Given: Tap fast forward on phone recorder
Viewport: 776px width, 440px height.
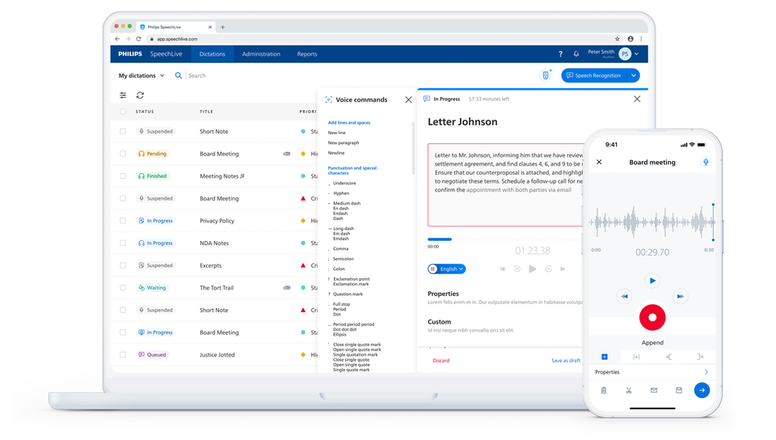Looking at the screenshot, I should 681,297.
